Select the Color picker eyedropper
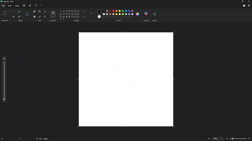Viewport: 252px width, 141px height. click(x=39, y=16)
